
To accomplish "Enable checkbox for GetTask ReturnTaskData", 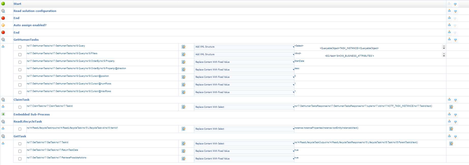I will [x=20, y=151].
